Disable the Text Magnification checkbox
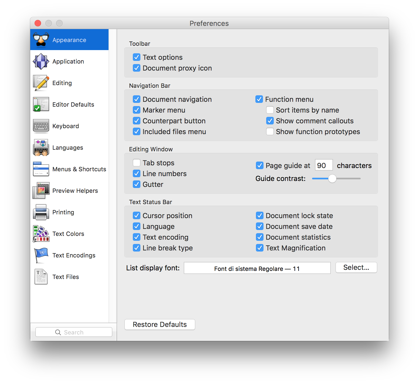The image size is (419, 384). click(260, 248)
